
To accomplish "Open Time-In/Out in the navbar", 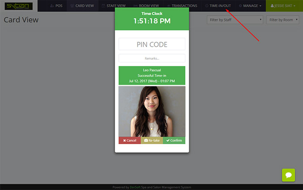I will [218, 6].
